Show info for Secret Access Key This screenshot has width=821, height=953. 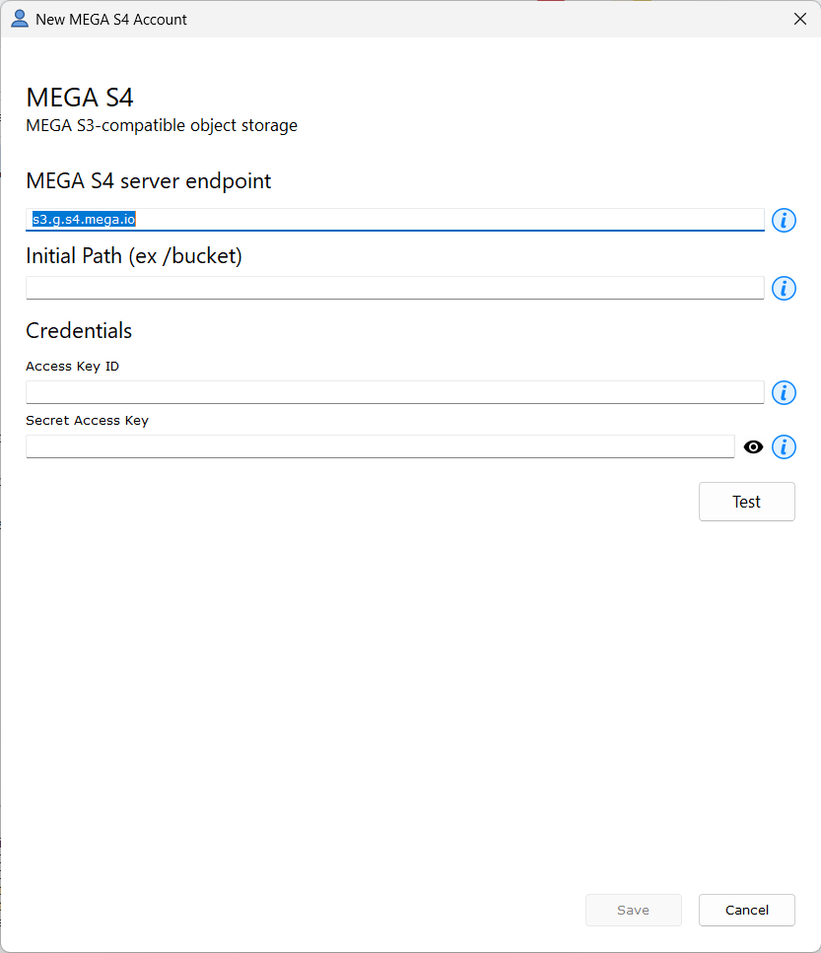[784, 447]
